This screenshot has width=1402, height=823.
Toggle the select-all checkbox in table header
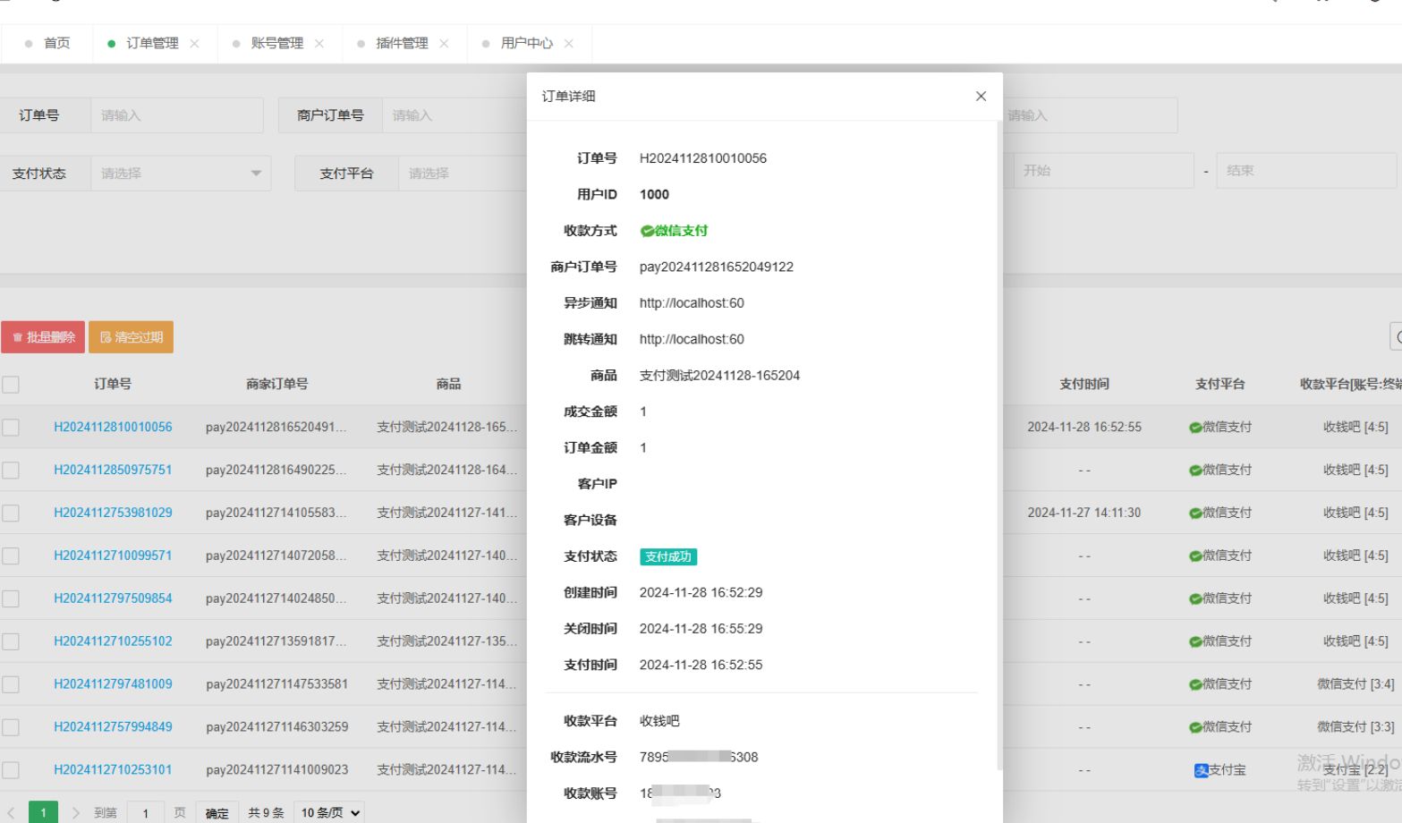12,383
